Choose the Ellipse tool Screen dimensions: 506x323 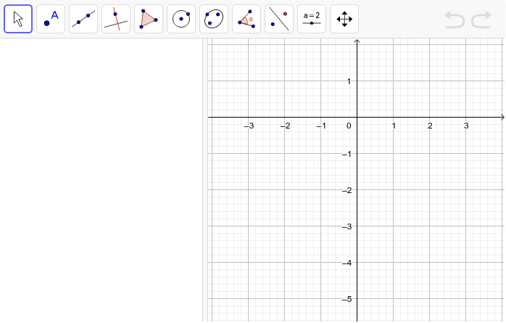[x=214, y=19]
